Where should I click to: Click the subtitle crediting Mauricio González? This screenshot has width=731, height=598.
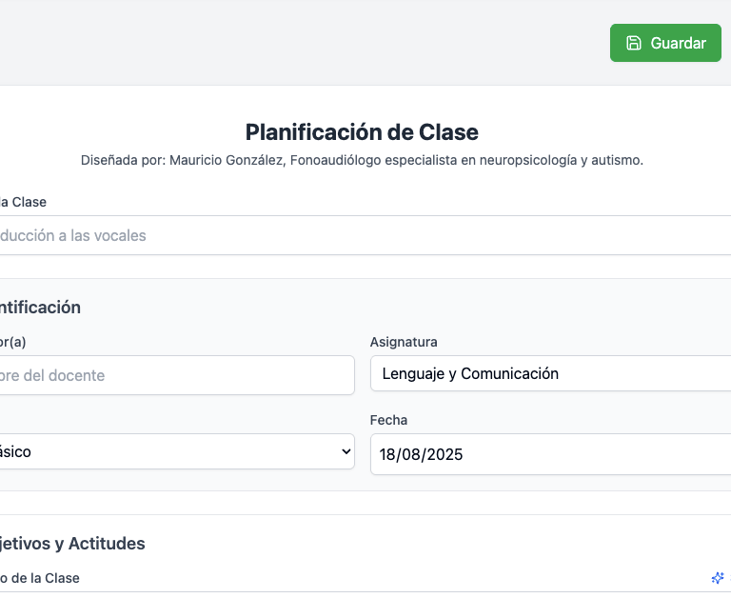(362, 160)
